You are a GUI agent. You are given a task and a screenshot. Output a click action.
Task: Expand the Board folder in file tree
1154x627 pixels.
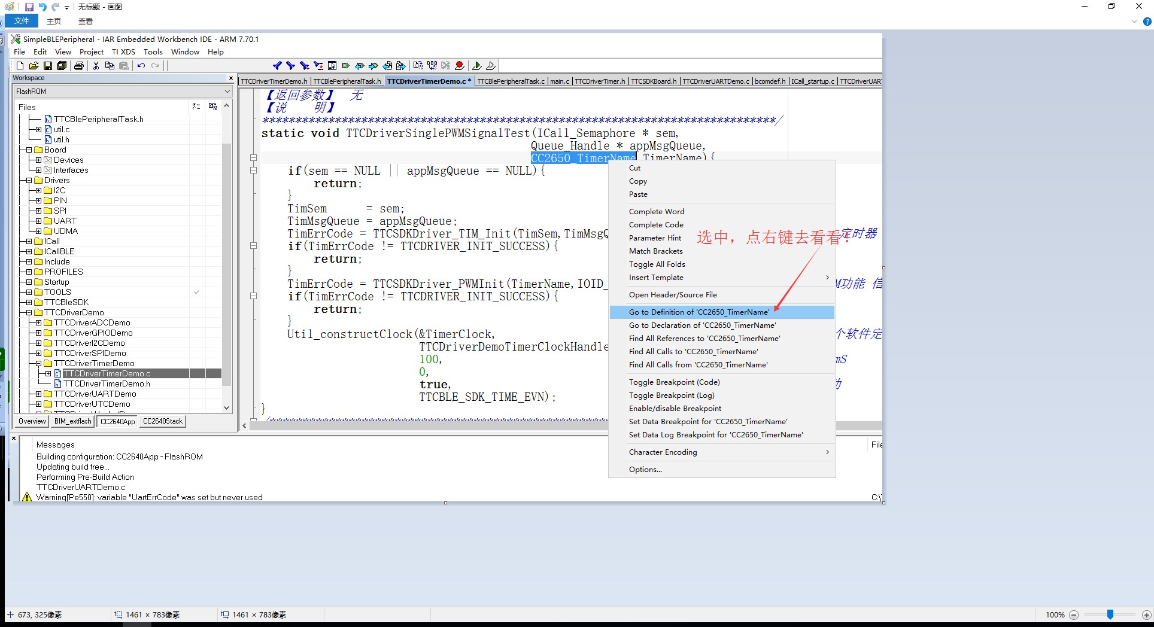[x=29, y=150]
